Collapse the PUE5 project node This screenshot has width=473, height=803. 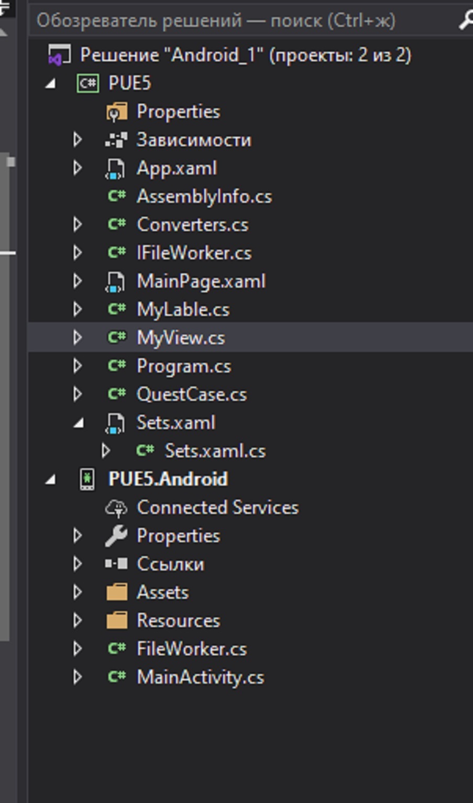point(50,84)
